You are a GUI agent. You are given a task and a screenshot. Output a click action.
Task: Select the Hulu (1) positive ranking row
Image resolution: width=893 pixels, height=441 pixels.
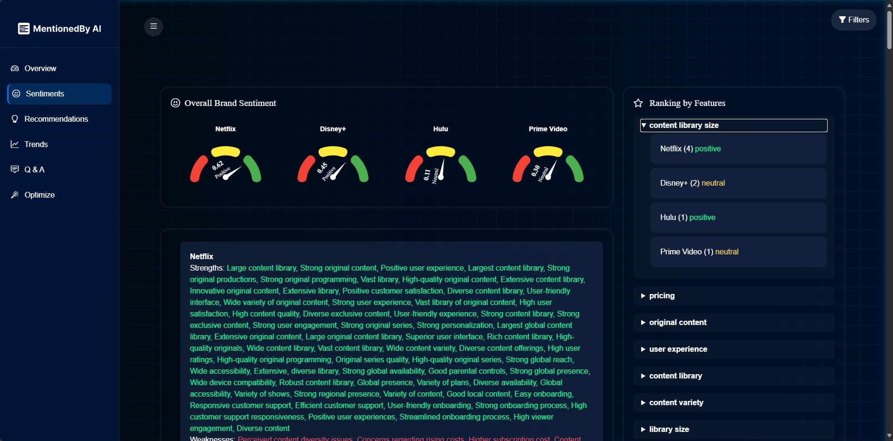(738, 218)
